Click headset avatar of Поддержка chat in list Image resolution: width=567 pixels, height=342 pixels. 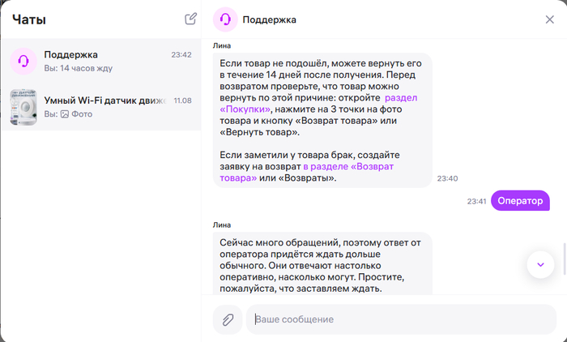23,61
